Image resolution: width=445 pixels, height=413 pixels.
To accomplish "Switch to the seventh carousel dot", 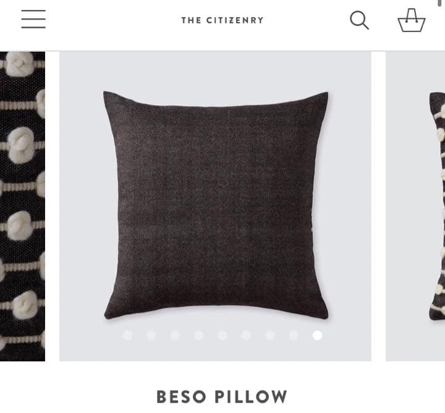I will 269,335.
